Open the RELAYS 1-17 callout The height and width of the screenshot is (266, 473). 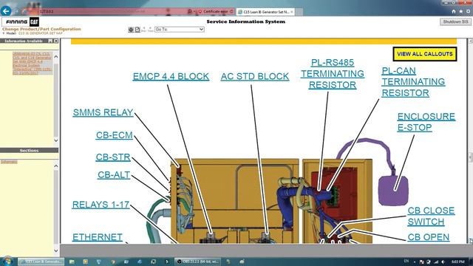[101, 205]
